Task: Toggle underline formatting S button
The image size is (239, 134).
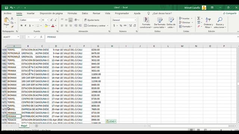Action: pyautogui.click(x=30, y=26)
